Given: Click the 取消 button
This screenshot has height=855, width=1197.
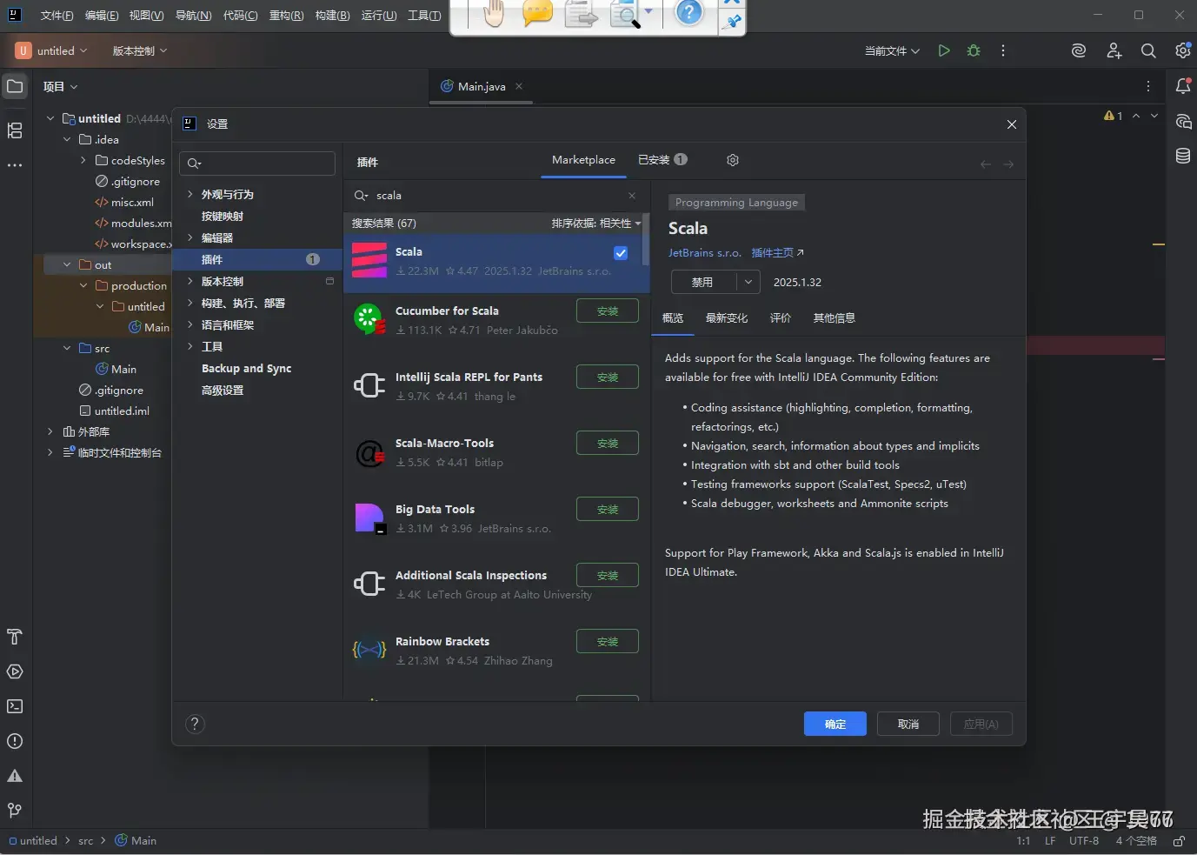Looking at the screenshot, I should [908, 724].
